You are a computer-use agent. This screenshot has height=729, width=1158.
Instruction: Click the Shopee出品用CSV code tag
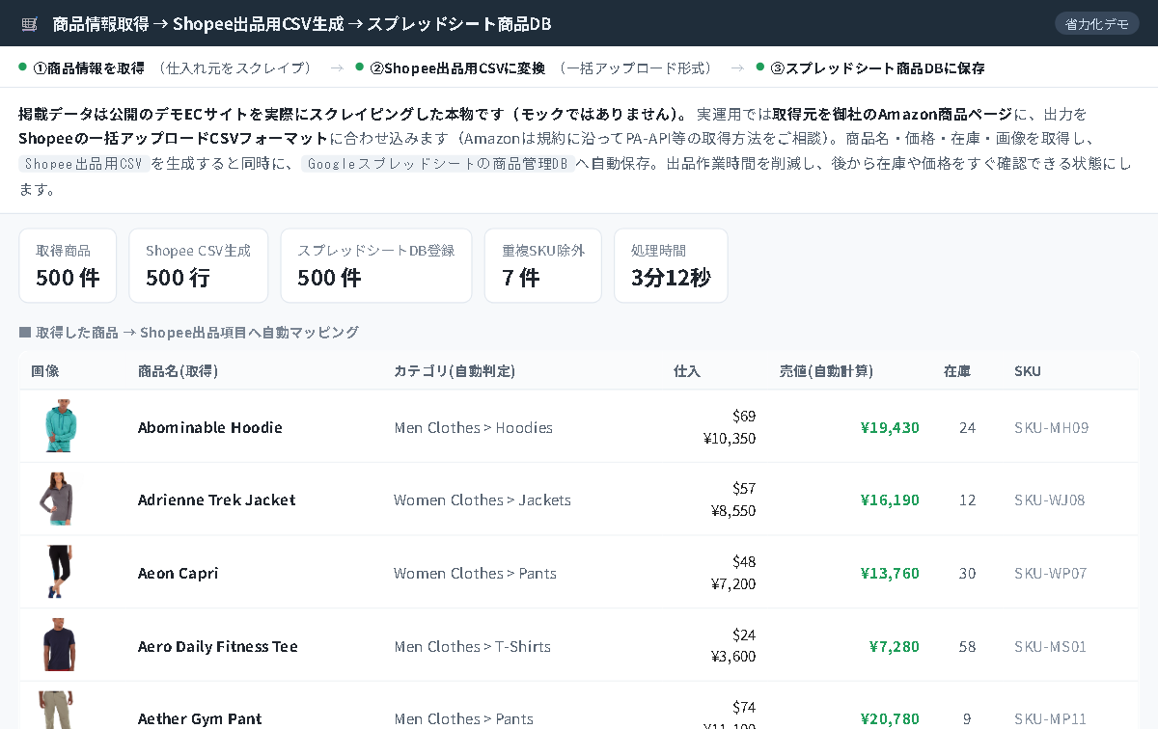[83, 163]
